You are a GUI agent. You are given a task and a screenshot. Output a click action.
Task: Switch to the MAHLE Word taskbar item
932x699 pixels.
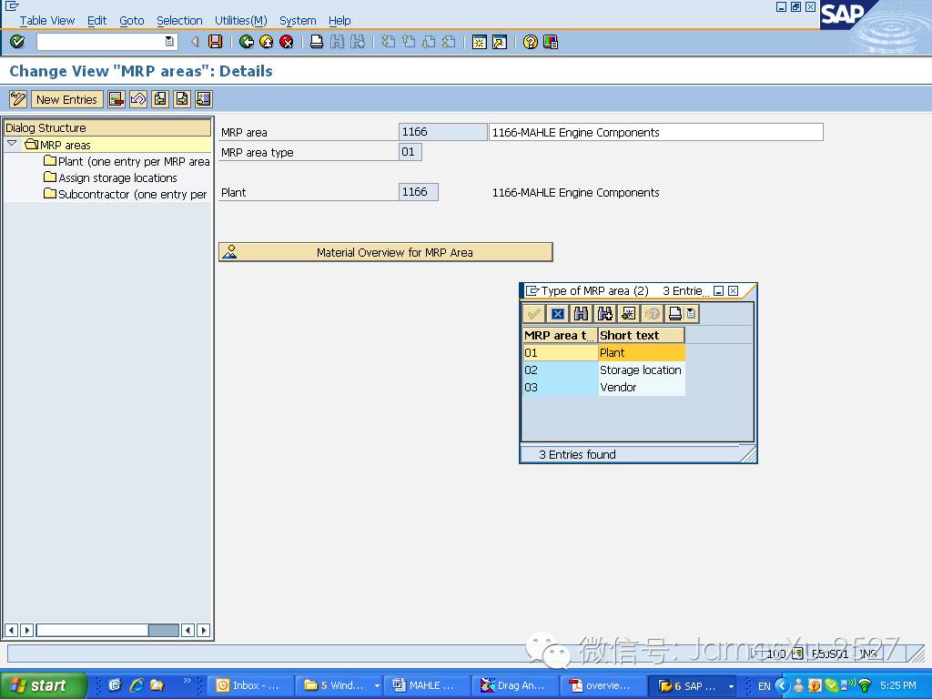(426, 685)
